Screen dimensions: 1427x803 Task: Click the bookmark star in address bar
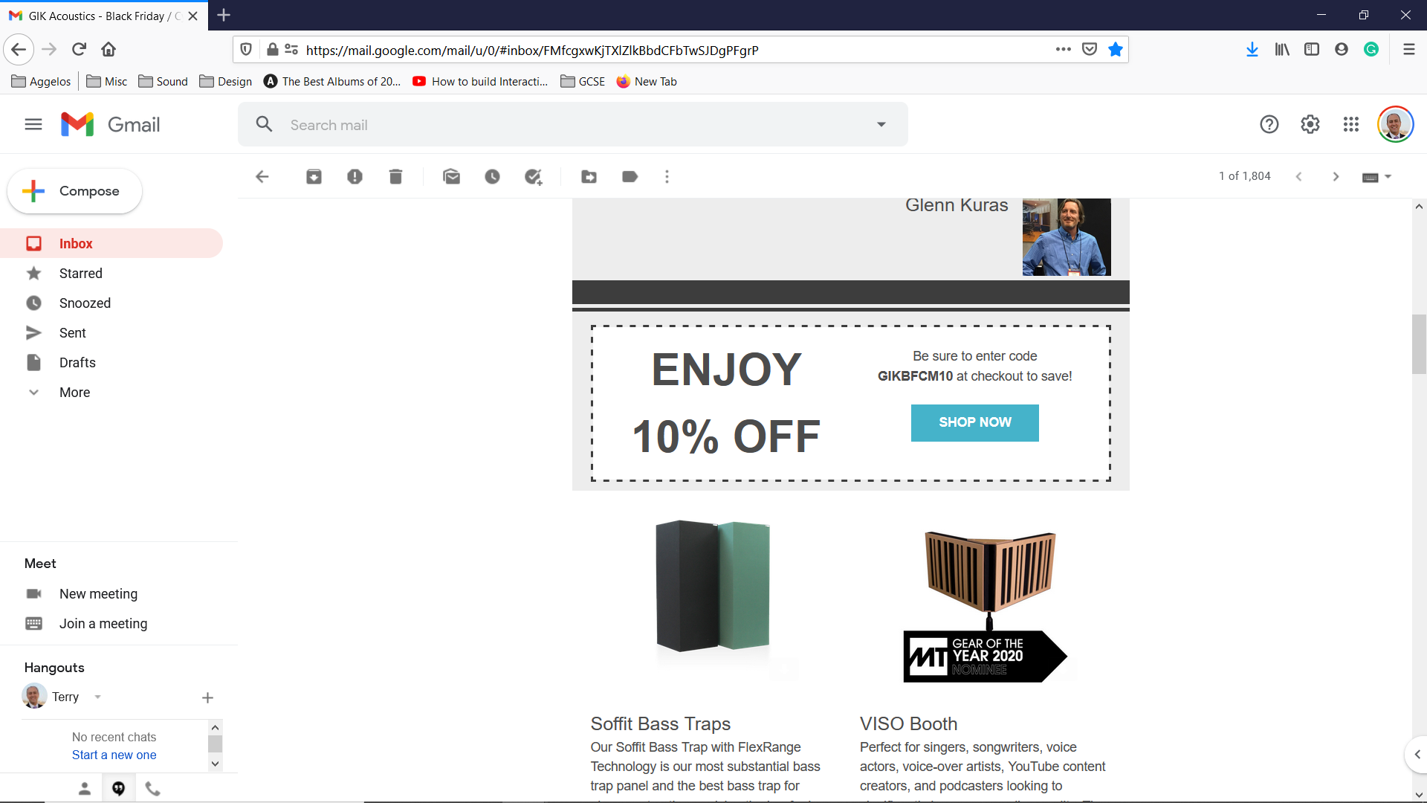click(1115, 49)
